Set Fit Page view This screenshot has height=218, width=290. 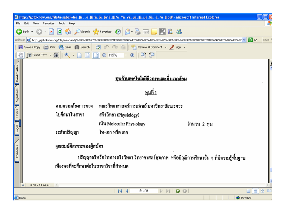click(x=88, y=55)
